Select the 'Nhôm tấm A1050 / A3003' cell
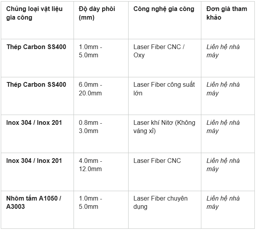Viewport: 256px width, 230px height. [x=37, y=210]
